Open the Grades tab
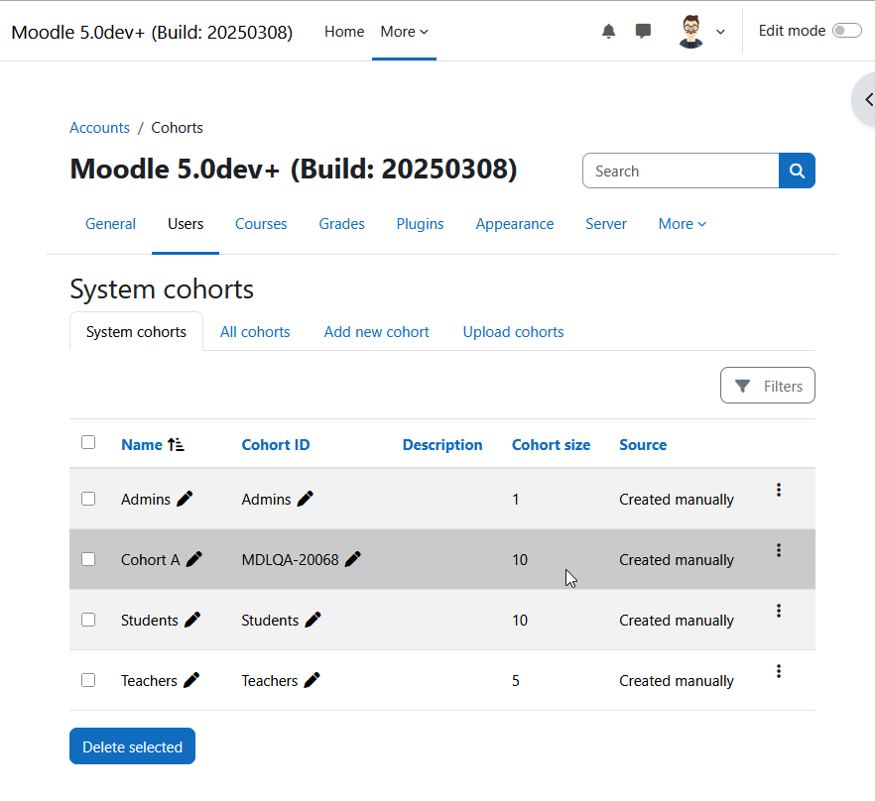 pos(341,224)
